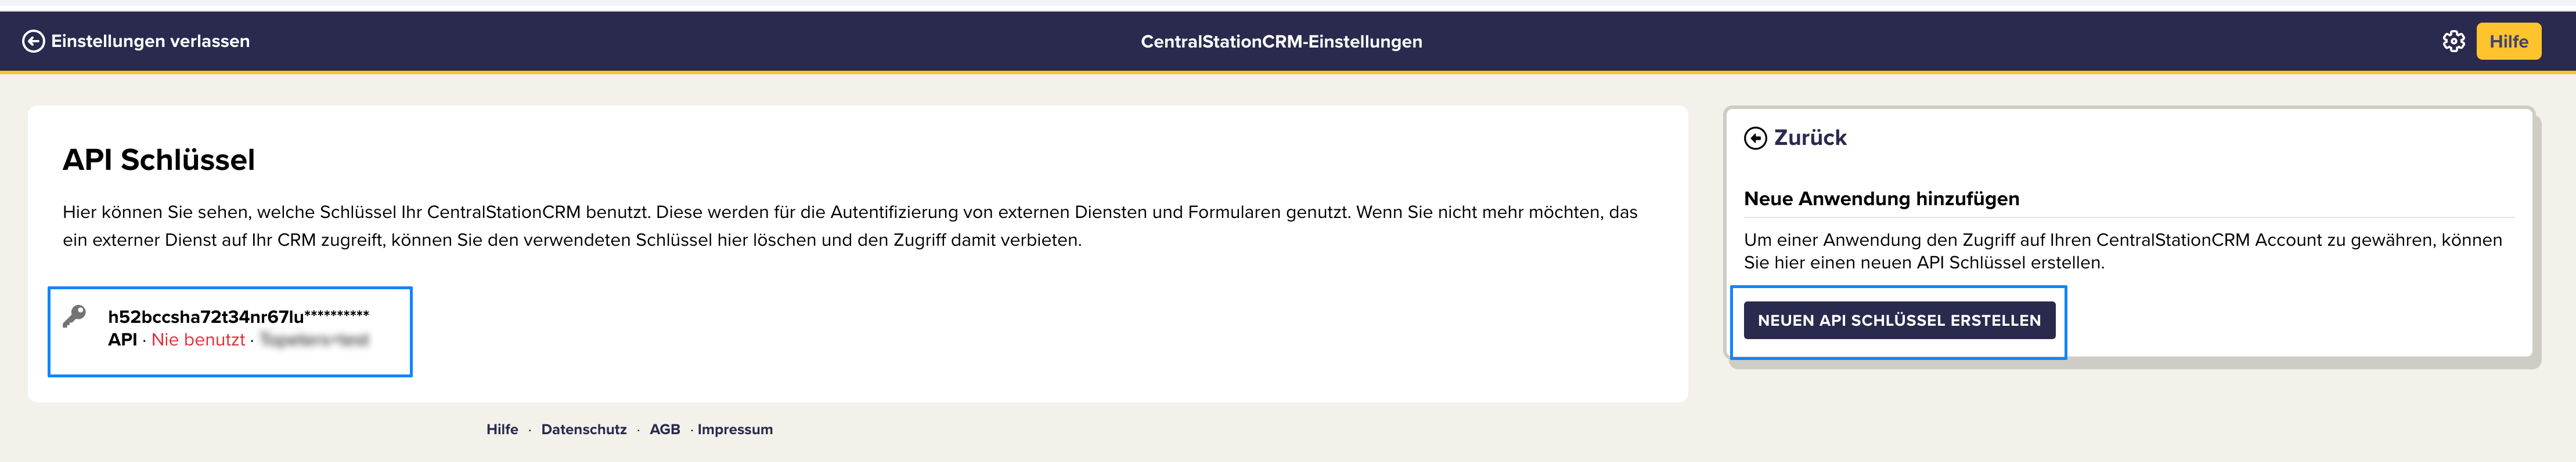Click the description paragraph about external services
Viewport: 2576px width, 462px height.
pyautogui.click(x=850, y=225)
